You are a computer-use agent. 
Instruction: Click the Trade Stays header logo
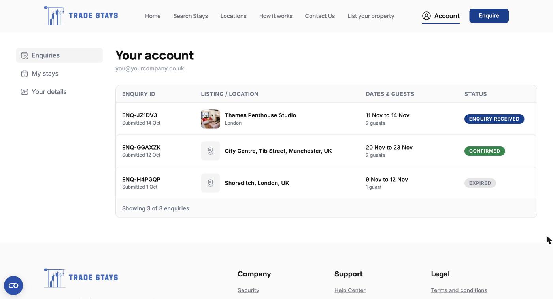tap(81, 16)
